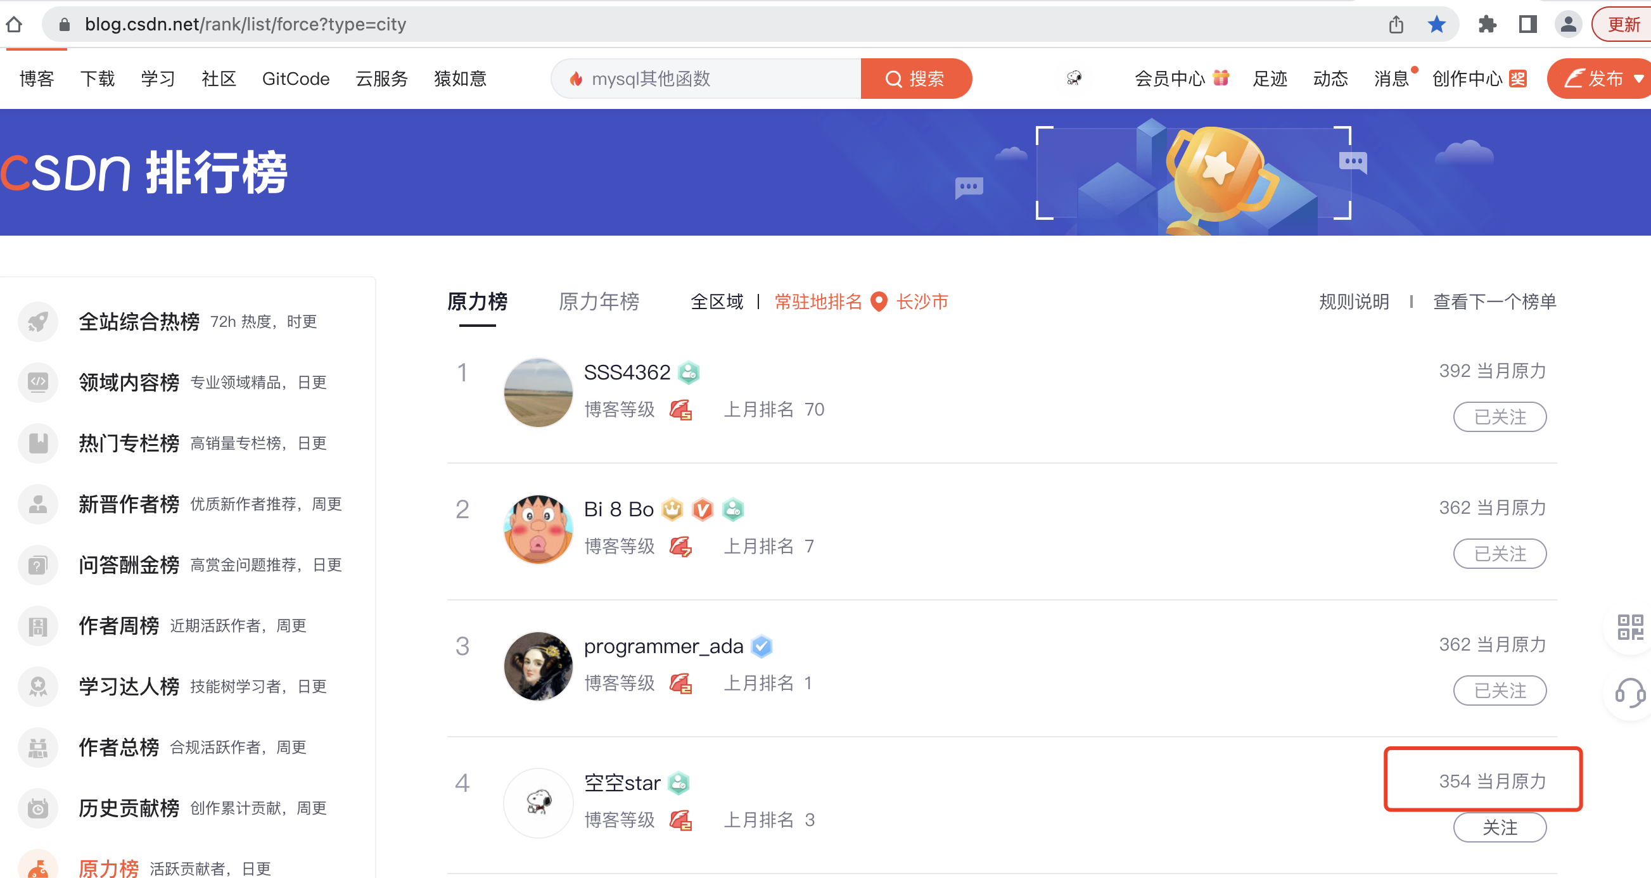
Task: Open the QR code sidebar icon
Action: pos(1630,626)
